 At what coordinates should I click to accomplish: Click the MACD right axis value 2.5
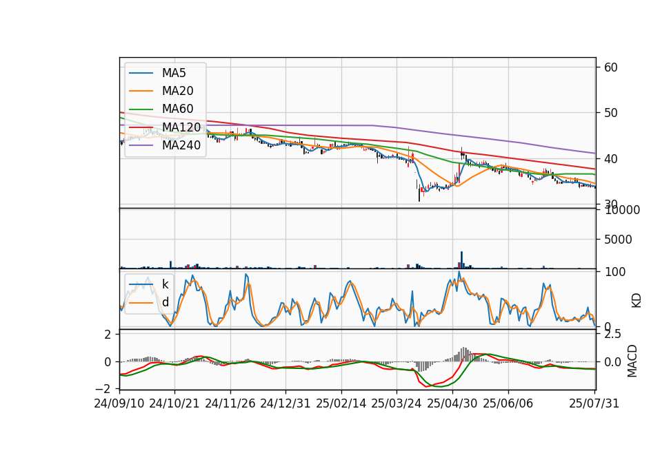(612, 335)
